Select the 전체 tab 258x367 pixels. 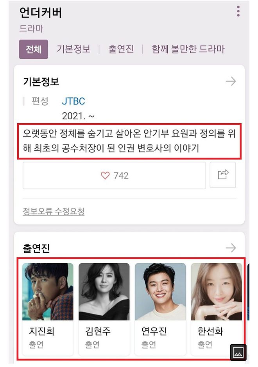pos(34,49)
